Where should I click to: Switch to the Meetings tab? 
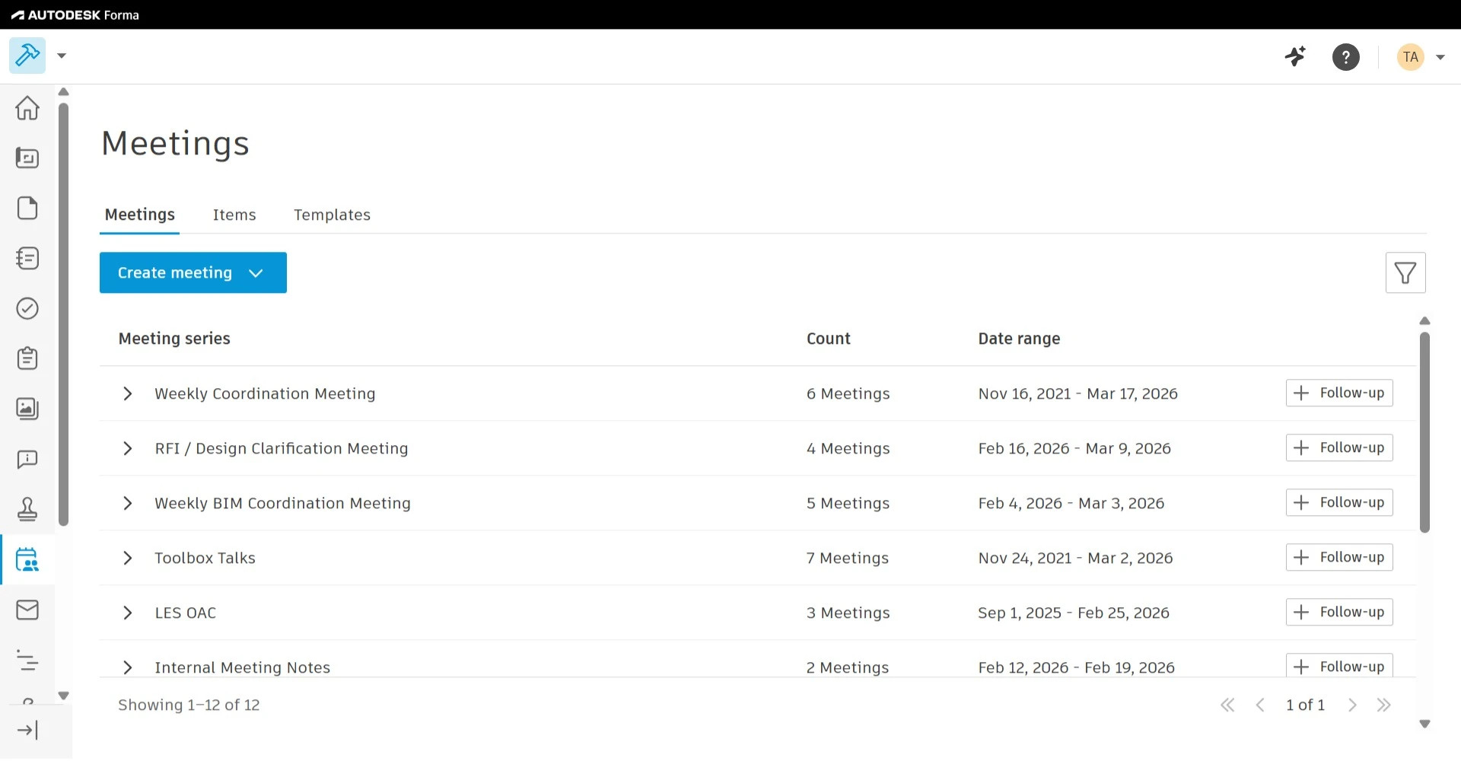coord(140,215)
